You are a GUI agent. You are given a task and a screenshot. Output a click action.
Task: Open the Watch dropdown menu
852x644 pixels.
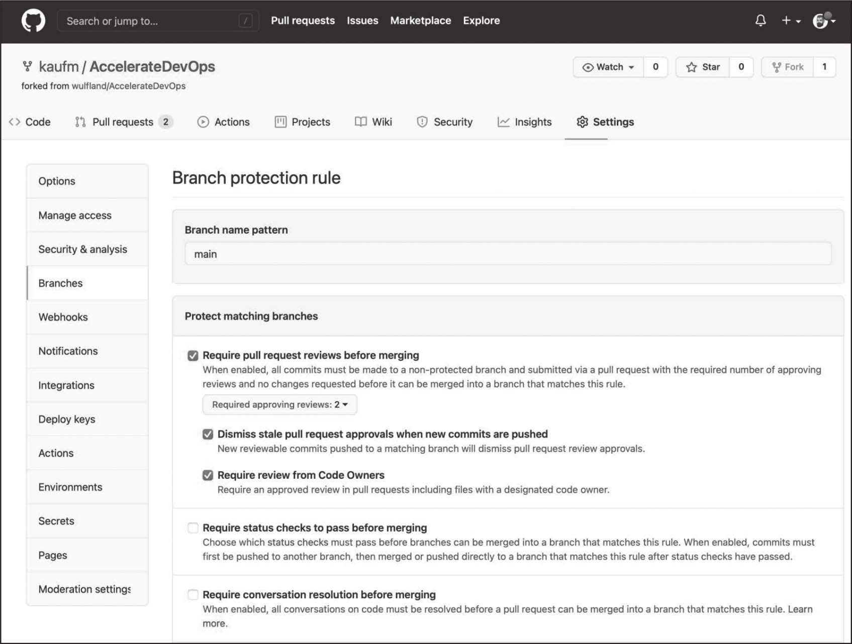click(x=608, y=67)
